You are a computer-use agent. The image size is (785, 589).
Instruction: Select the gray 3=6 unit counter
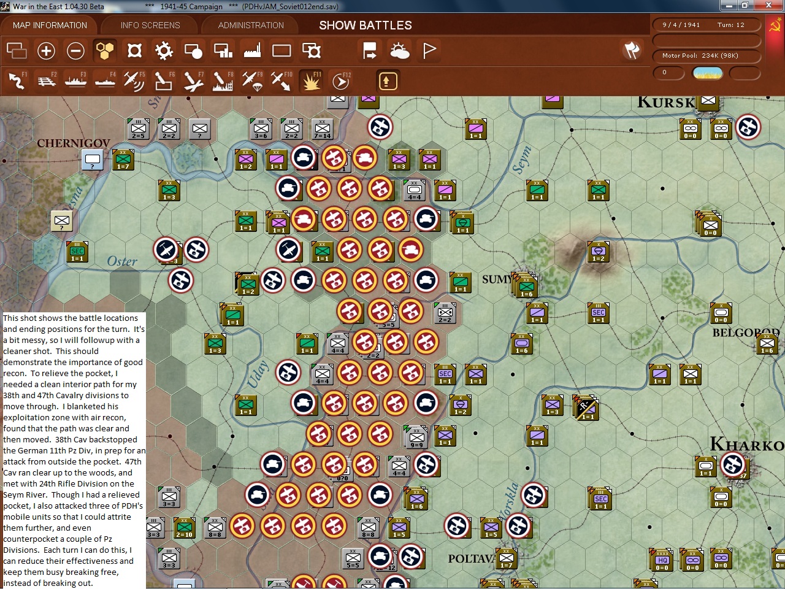(x=261, y=129)
